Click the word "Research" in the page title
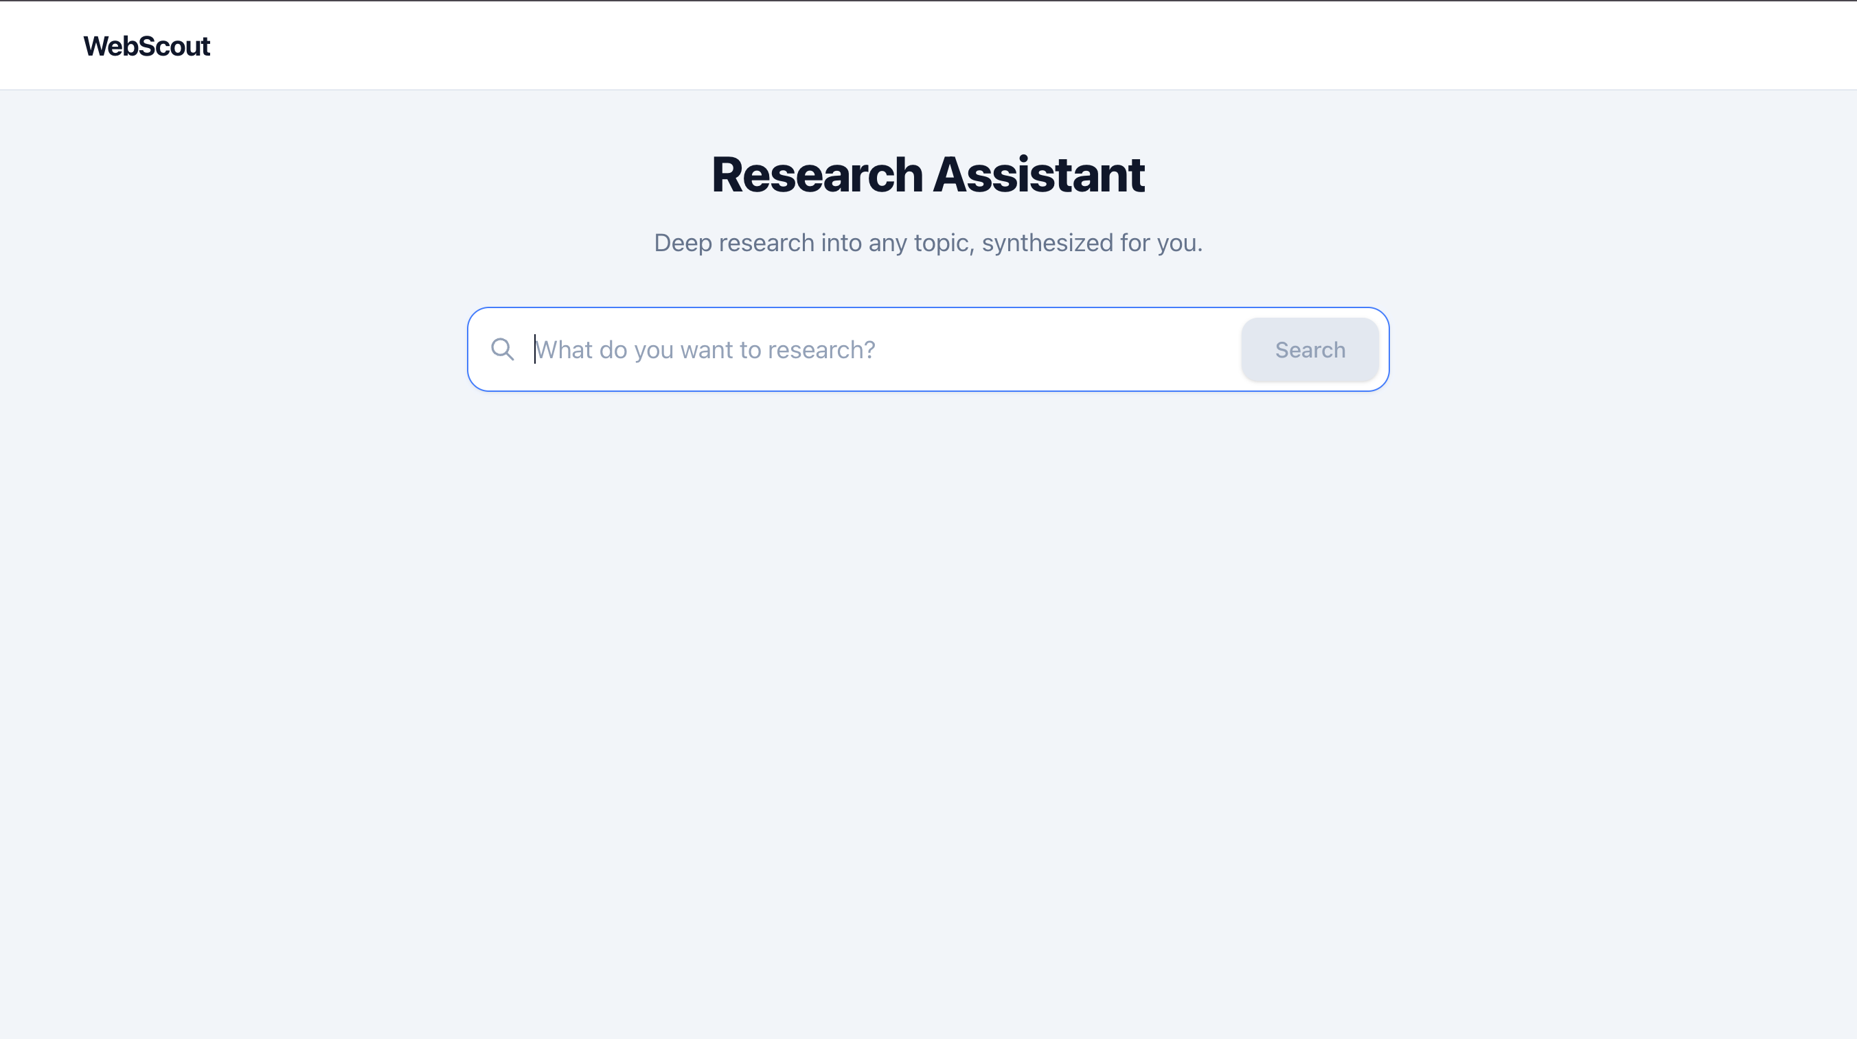 tap(817, 174)
